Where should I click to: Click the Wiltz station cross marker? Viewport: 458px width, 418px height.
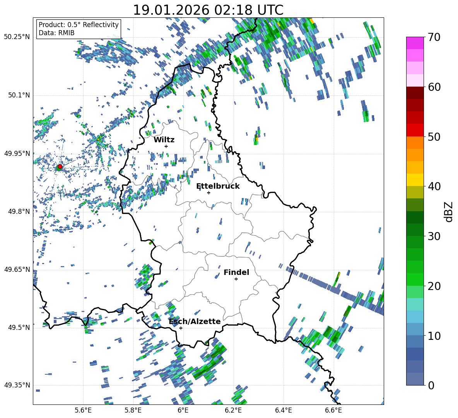tap(166, 146)
